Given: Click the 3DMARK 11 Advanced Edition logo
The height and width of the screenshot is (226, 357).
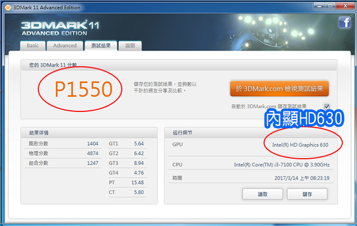Looking at the screenshot, I should click(60, 28).
